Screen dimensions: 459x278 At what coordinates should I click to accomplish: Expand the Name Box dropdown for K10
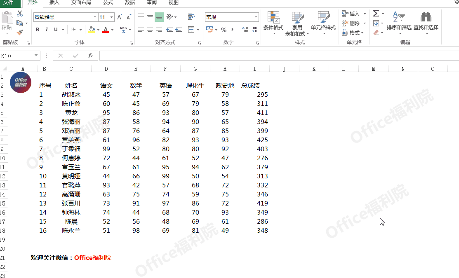click(x=36, y=55)
